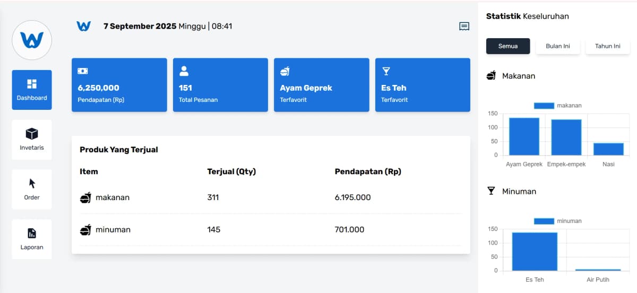
Task: Click the receipt icon in the header
Action: click(464, 27)
